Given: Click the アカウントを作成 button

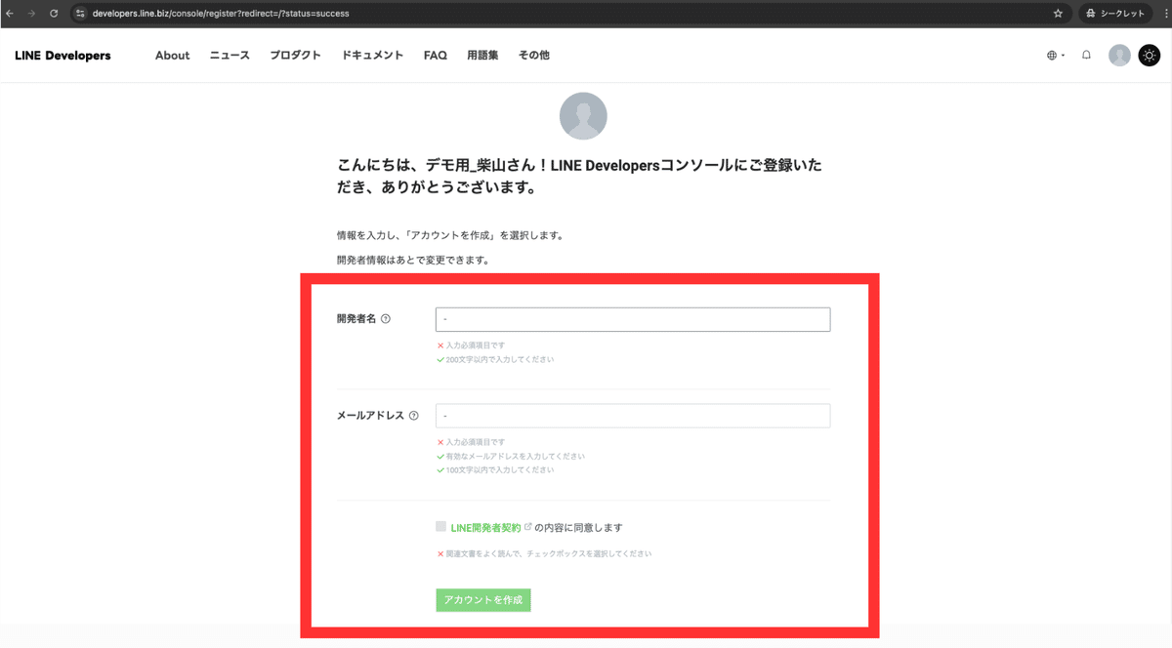Looking at the screenshot, I should click(x=483, y=599).
